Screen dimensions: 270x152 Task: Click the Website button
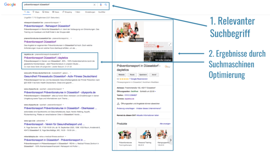(121, 75)
